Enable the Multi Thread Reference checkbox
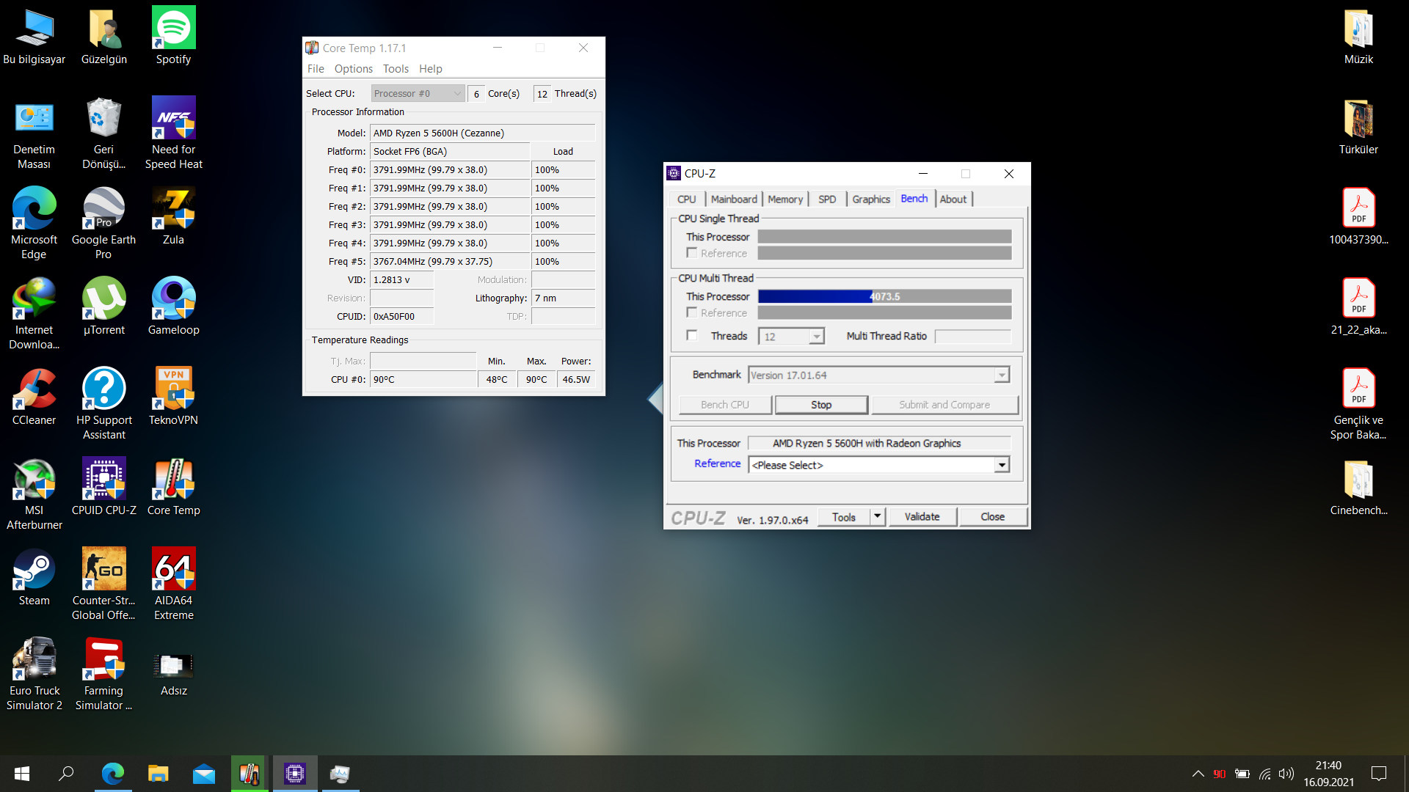The width and height of the screenshot is (1409, 792). pyautogui.click(x=691, y=312)
